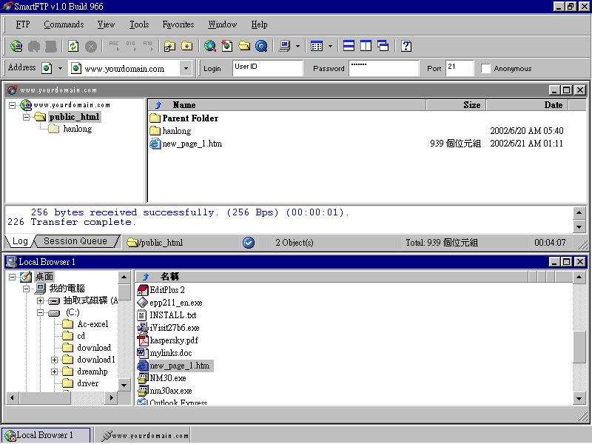Expand the 抽取式磁碟 tree node
Image resolution: width=592 pixels, height=444 pixels.
point(41,301)
